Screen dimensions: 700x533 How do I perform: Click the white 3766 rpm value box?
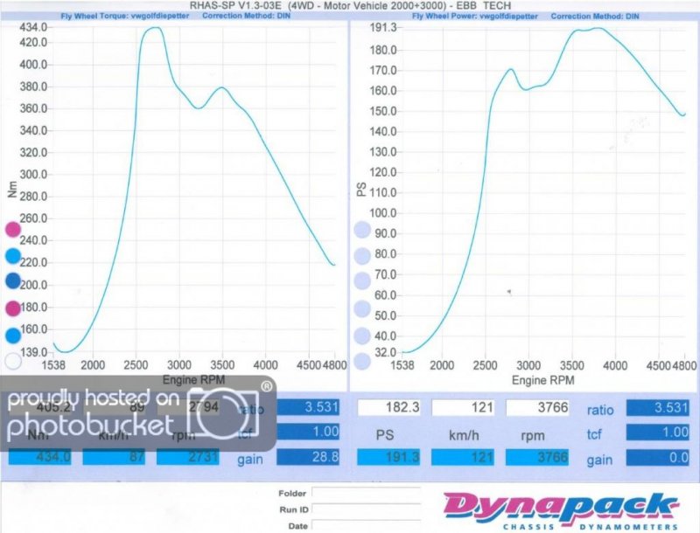pyautogui.click(x=537, y=408)
